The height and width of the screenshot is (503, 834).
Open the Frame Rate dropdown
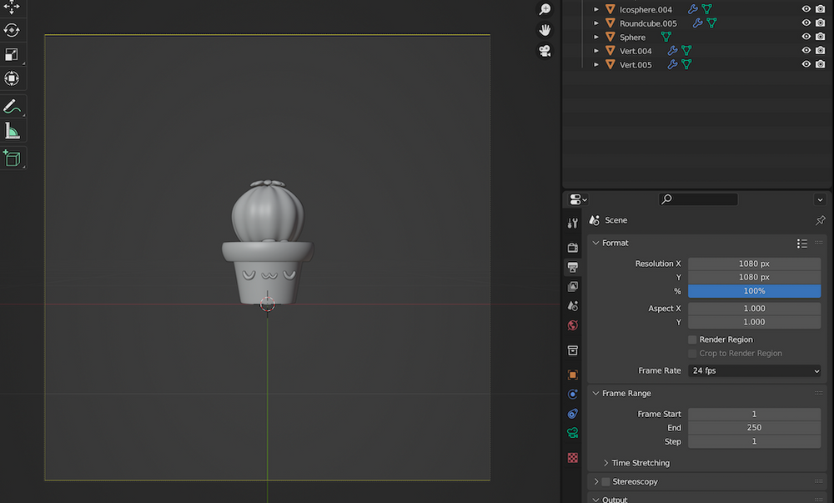pos(754,370)
